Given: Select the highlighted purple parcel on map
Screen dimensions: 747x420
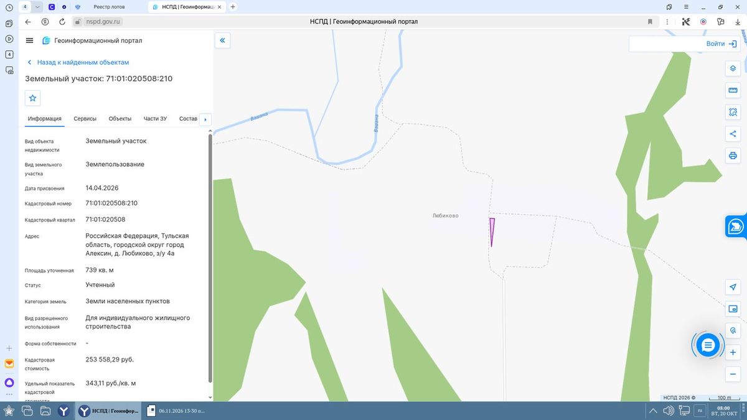Looking at the screenshot, I should point(492,230).
